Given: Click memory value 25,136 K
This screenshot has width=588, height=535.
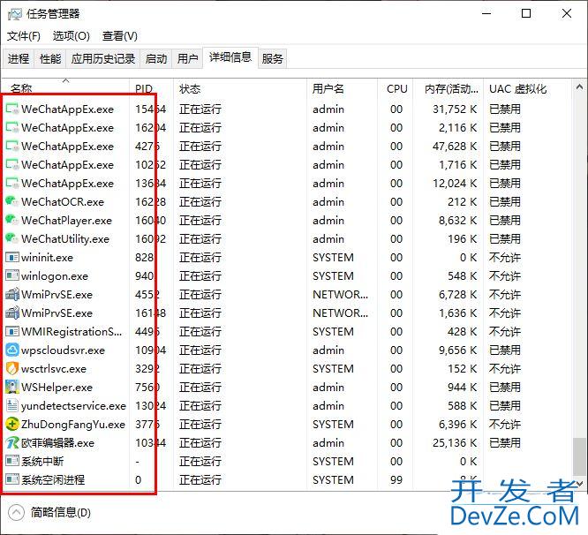Looking at the screenshot, I should click(455, 443).
